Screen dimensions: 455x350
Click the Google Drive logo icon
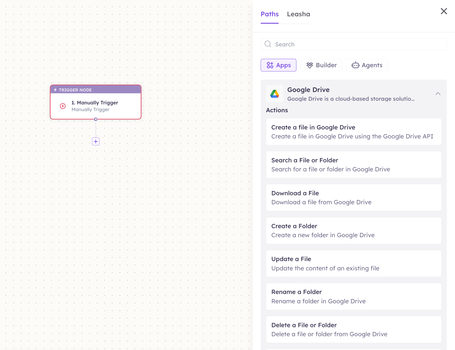point(274,94)
